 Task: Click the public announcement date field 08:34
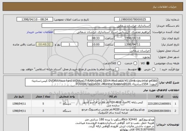point(35,19)
